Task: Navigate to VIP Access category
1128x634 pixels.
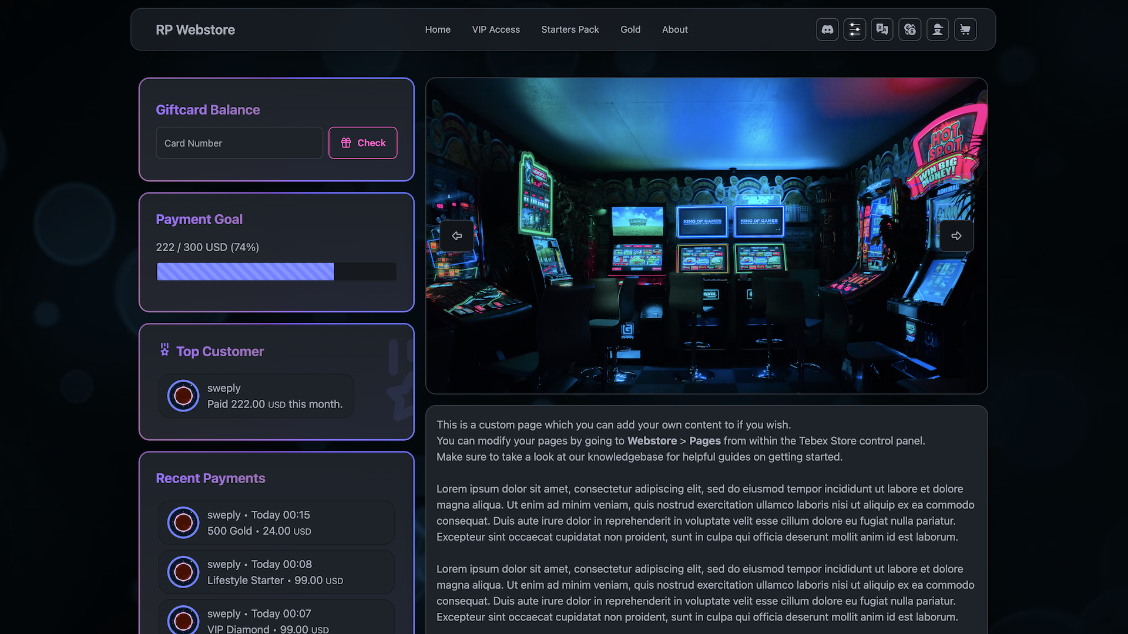Action: [496, 29]
